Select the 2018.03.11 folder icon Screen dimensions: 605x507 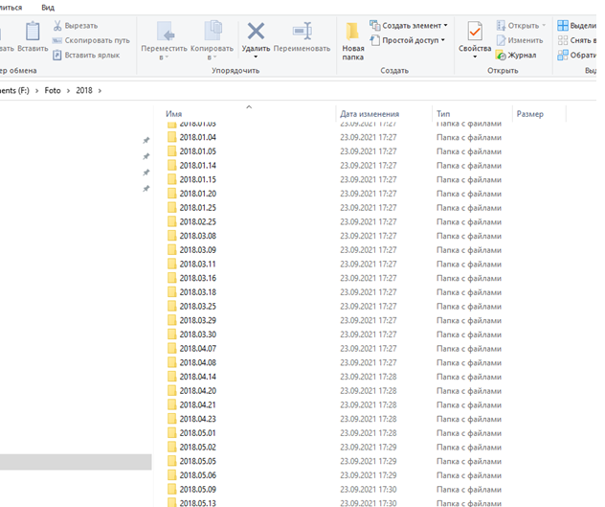tap(171, 264)
